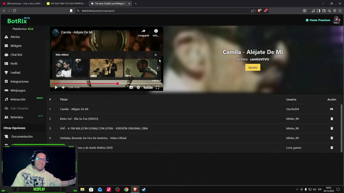Open the Referidos page
This screenshot has width=344, height=193.
tap(17, 117)
